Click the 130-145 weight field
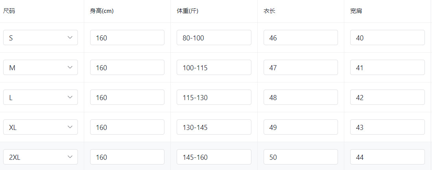The image size is (432, 170). [214, 127]
